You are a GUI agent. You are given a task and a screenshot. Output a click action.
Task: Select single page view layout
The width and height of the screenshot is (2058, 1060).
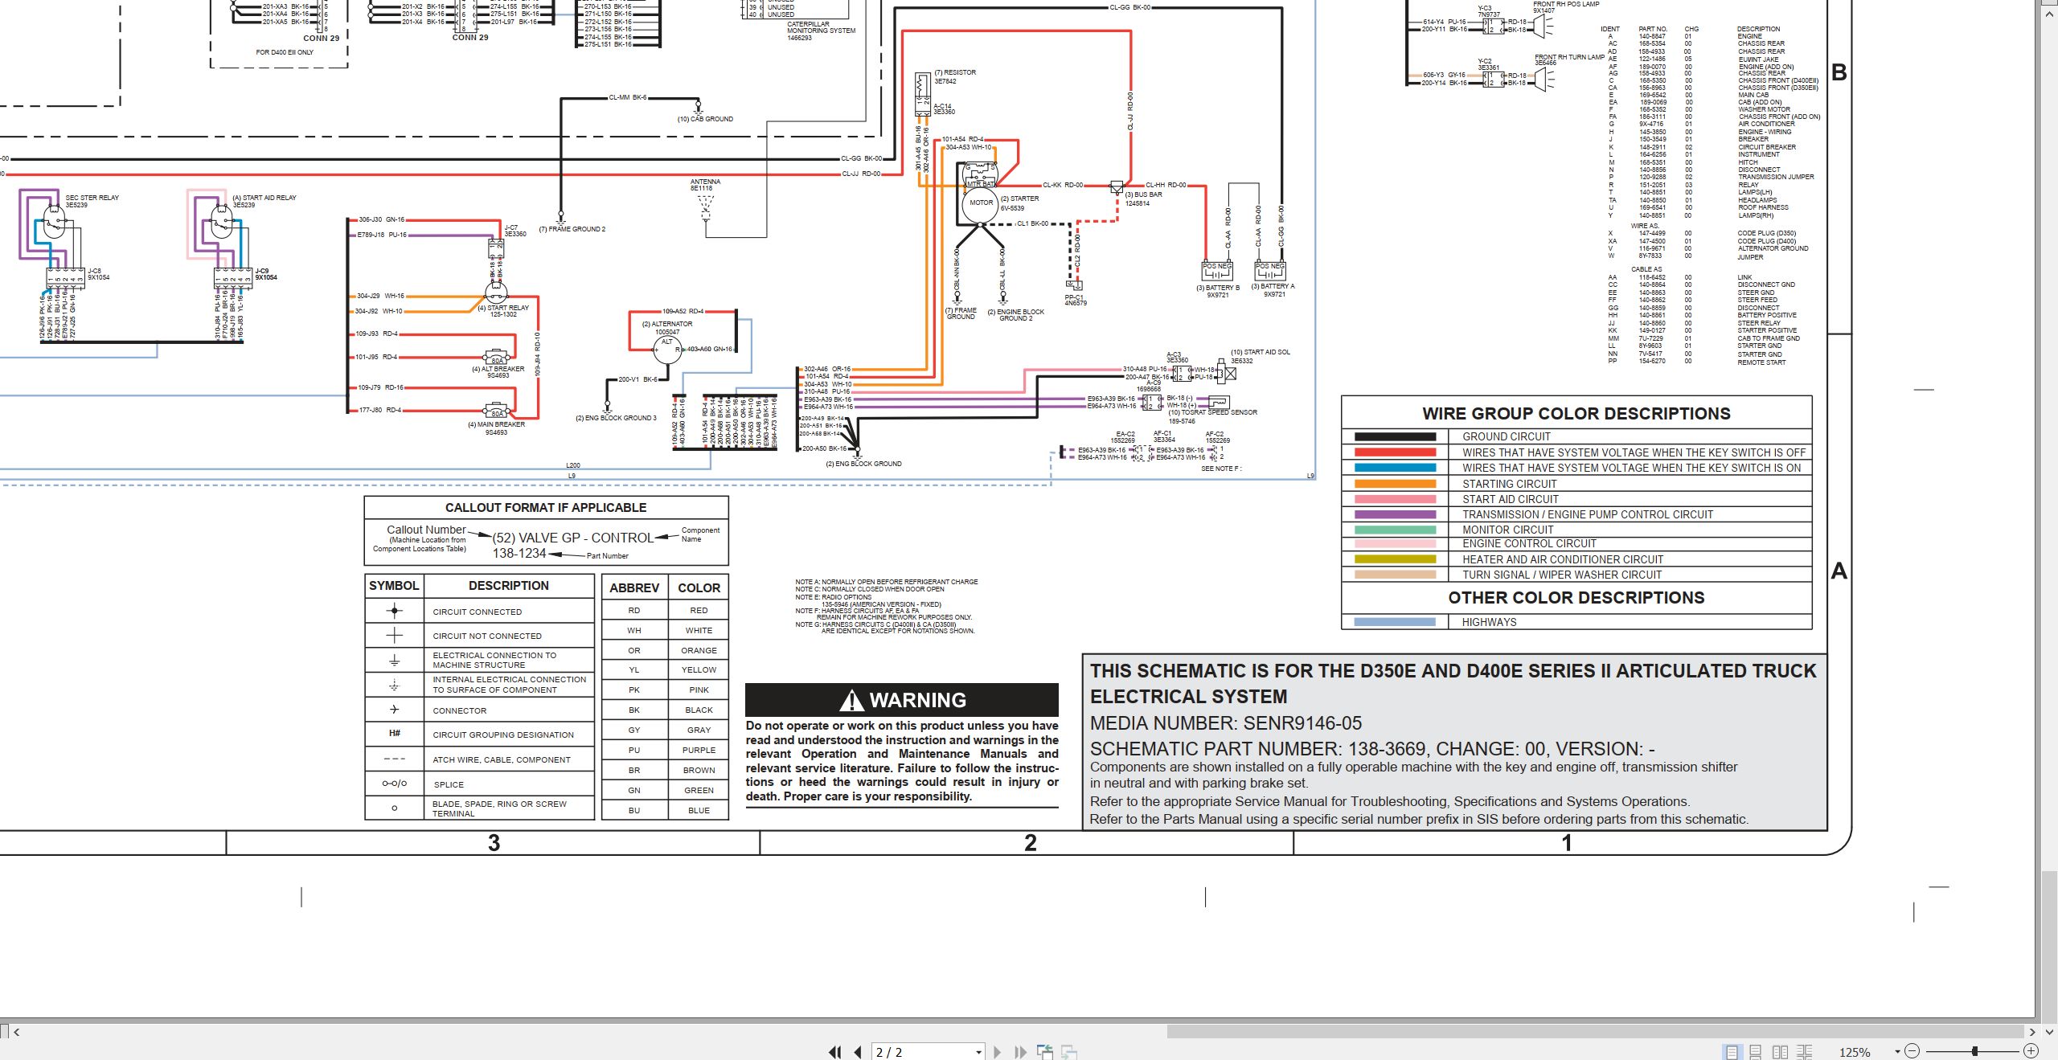(1731, 1052)
